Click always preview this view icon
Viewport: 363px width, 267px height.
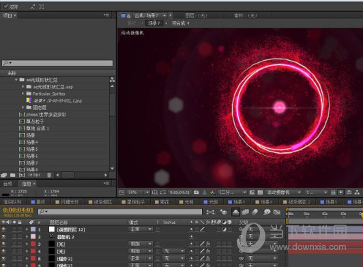121,193
